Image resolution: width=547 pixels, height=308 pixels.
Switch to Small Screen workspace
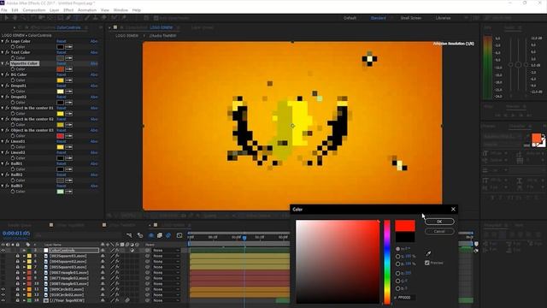pyautogui.click(x=411, y=18)
